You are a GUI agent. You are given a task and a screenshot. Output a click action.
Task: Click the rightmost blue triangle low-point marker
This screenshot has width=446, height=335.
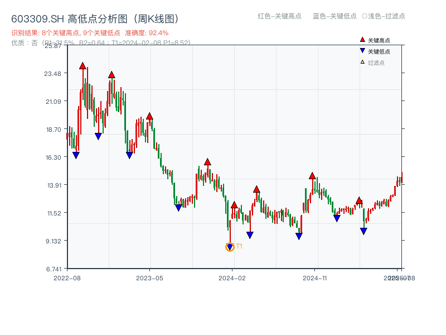(364, 229)
